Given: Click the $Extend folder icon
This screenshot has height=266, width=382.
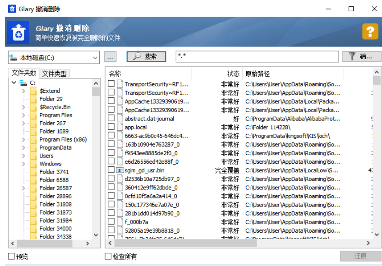Looking at the screenshot, I should [33, 91].
